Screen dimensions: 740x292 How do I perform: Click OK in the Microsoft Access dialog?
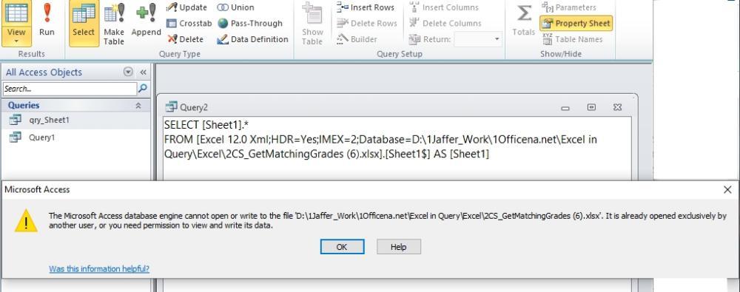coord(342,247)
